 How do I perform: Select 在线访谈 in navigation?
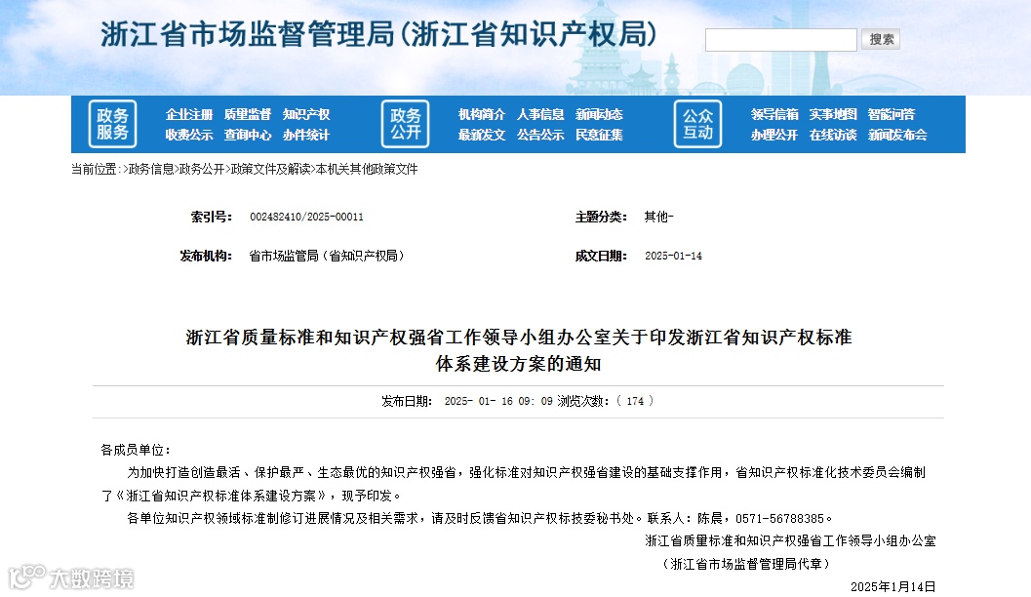[833, 135]
